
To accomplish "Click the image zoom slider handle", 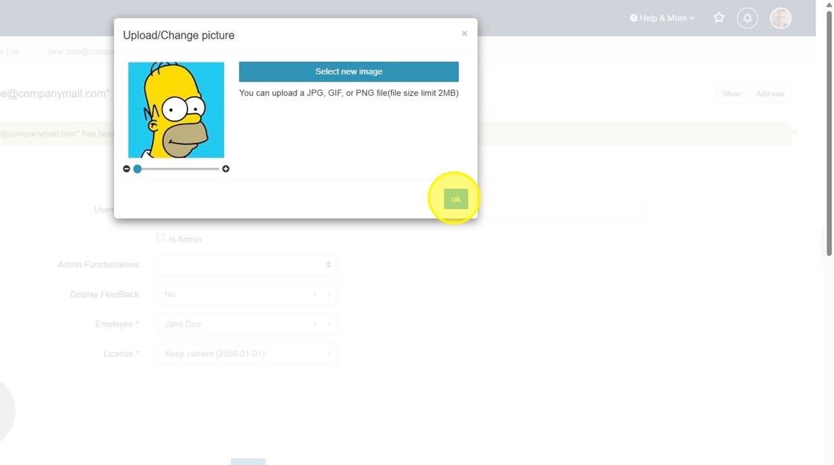I will point(137,168).
